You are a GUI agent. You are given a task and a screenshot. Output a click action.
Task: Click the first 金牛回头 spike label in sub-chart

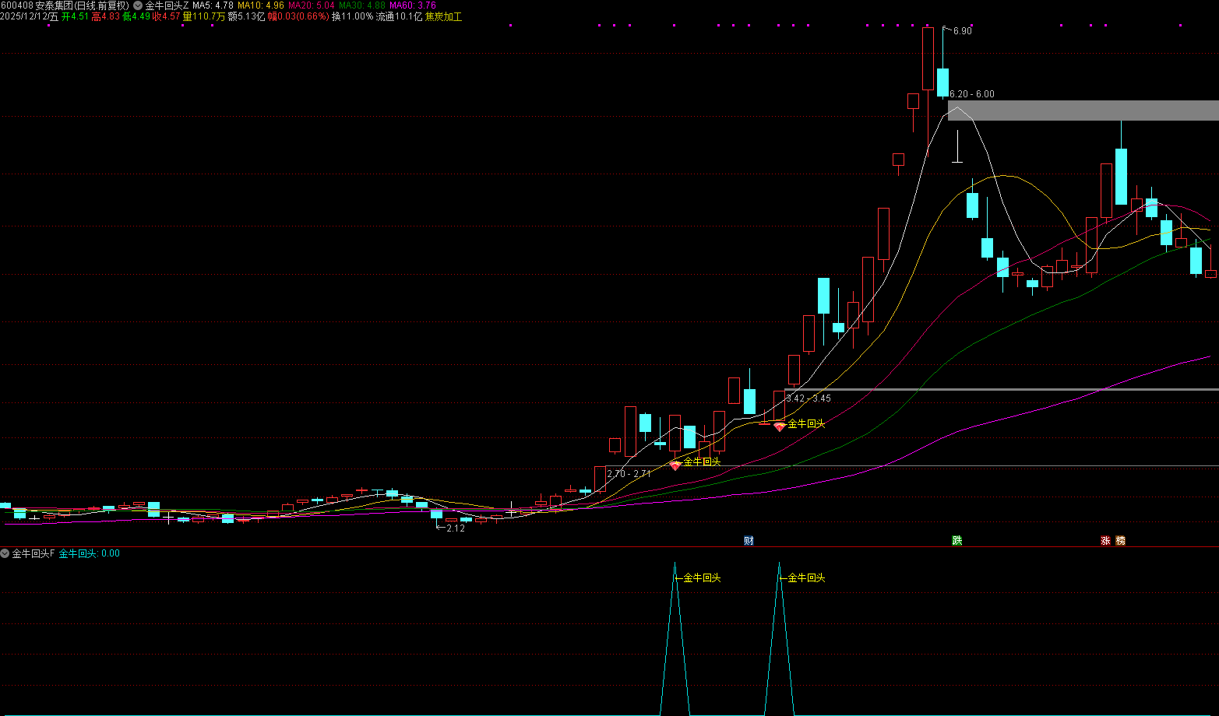[702, 578]
